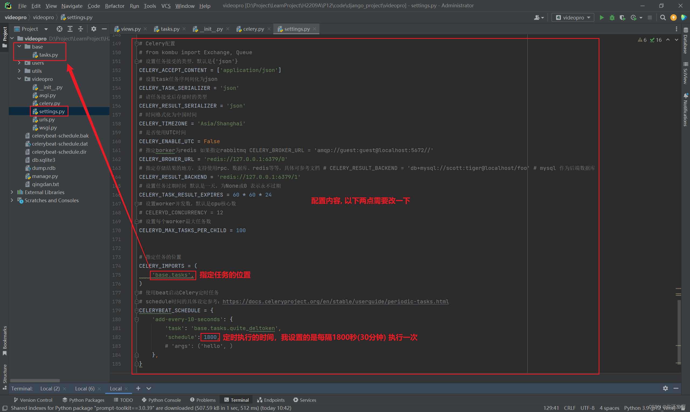Screen dimensions: 690x412
Task: Add new terminal tab plus icon
Action: point(138,388)
